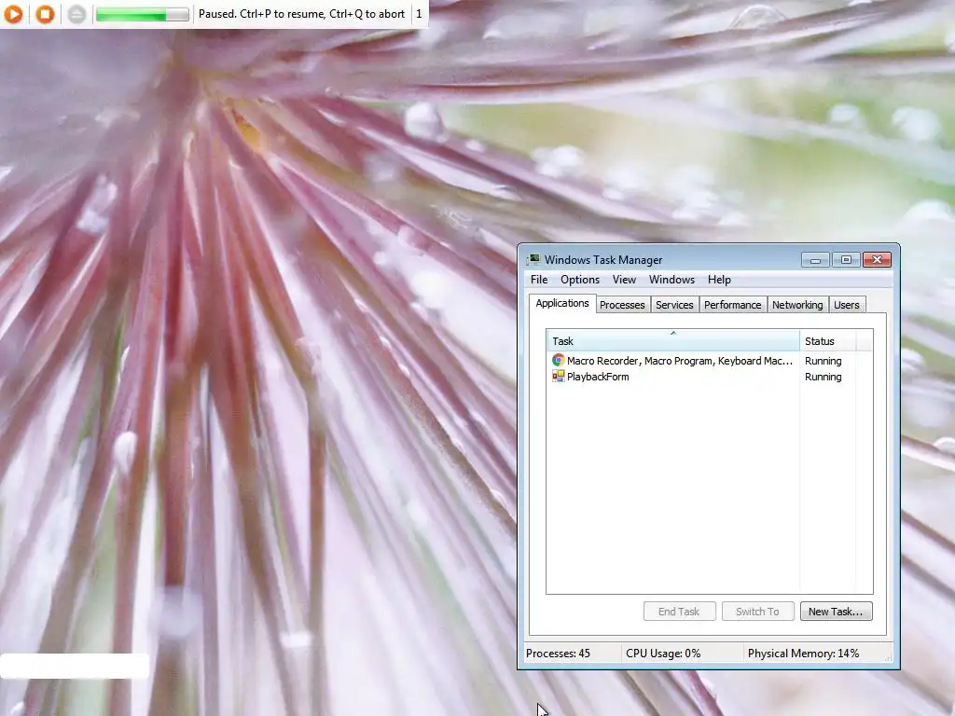Click the PlaybackForm application icon
955x716 pixels.
[x=558, y=377]
